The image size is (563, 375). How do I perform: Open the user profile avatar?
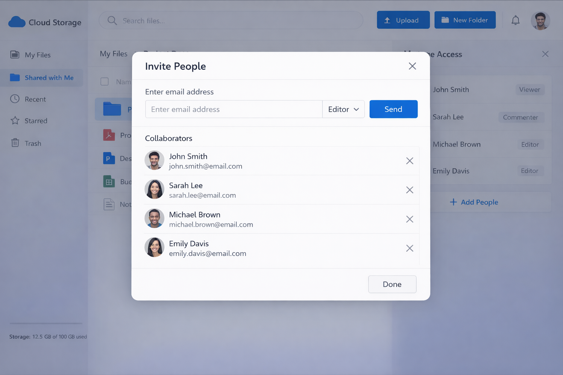pyautogui.click(x=540, y=21)
